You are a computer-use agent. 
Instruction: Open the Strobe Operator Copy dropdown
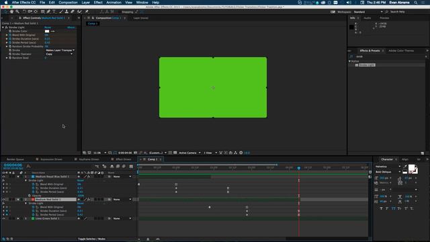click(x=59, y=54)
